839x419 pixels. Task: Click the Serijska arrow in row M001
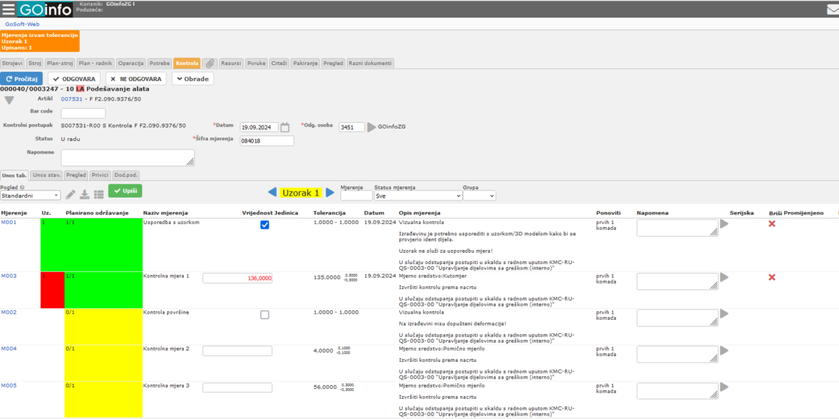click(724, 223)
